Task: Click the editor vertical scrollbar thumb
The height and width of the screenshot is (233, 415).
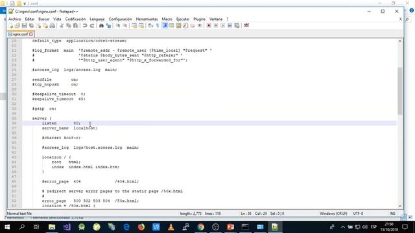Action: coord(399,91)
